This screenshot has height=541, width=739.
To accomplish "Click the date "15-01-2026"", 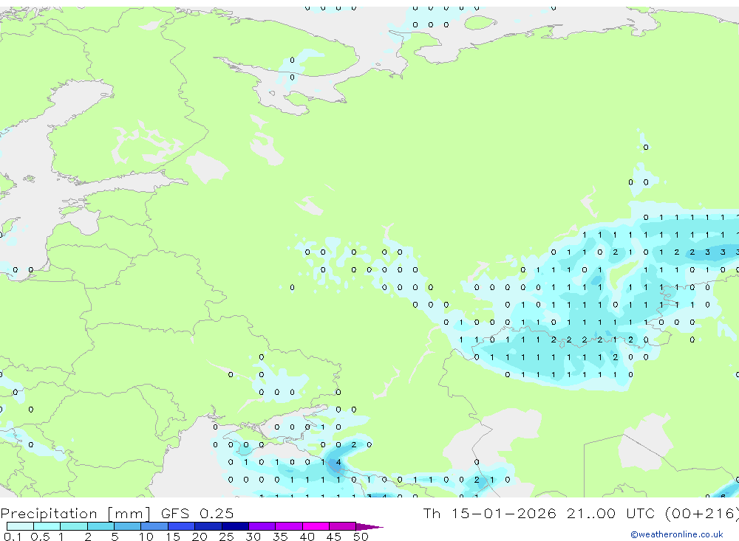I will [x=504, y=513].
